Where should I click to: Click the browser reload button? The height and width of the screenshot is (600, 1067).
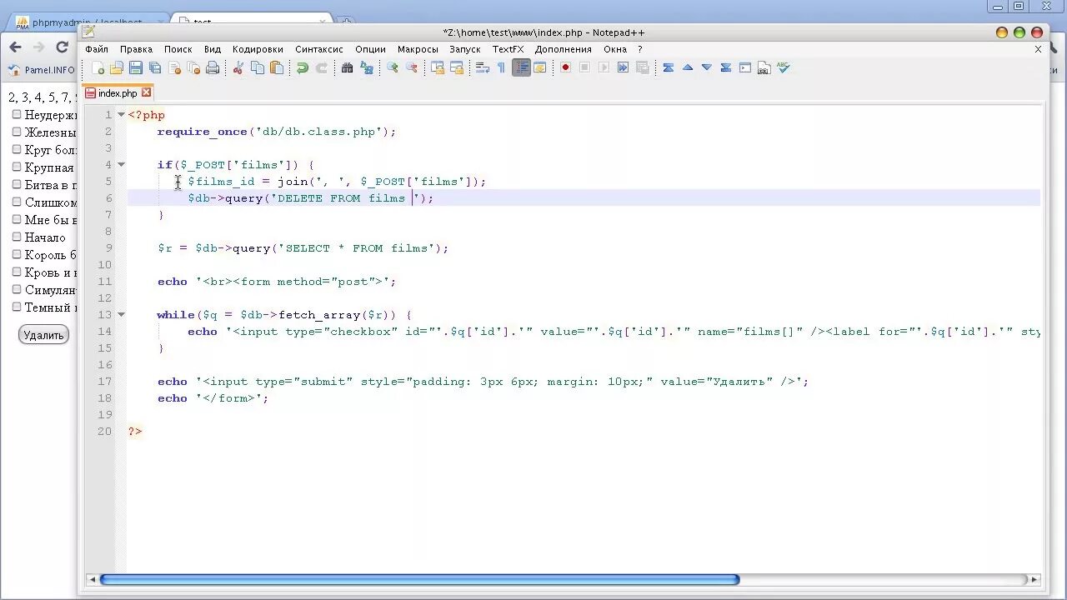click(62, 47)
